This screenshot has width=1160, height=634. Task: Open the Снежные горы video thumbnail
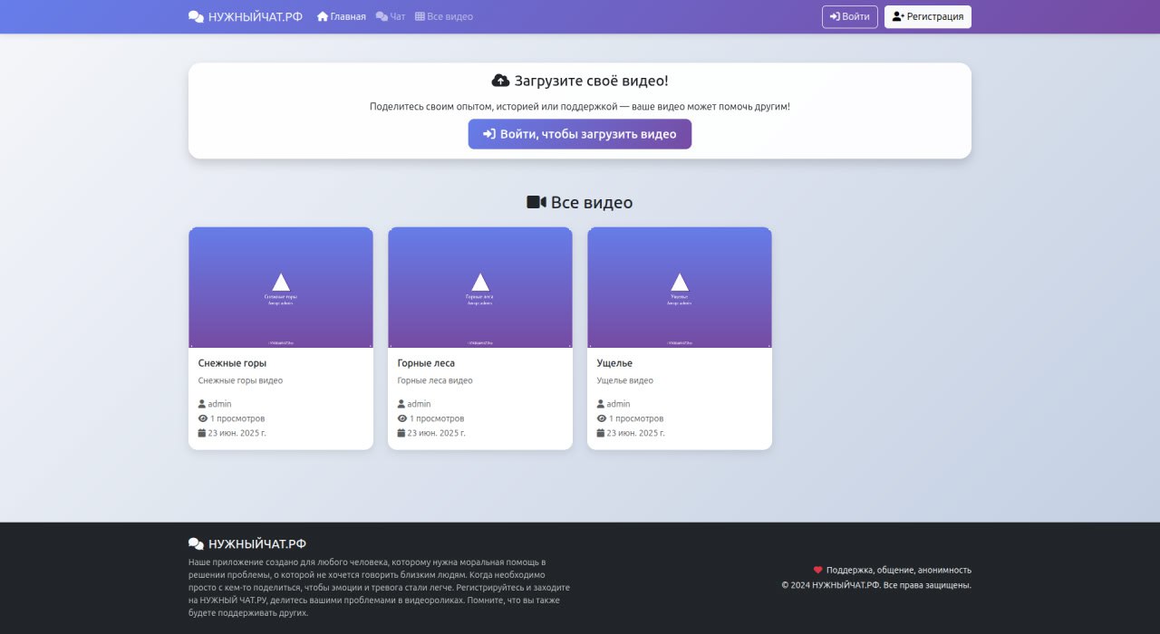(281, 287)
